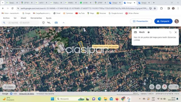Click the add placemark pin icon
This screenshot has width=181, height=102.
pyautogui.click(x=43, y=23)
